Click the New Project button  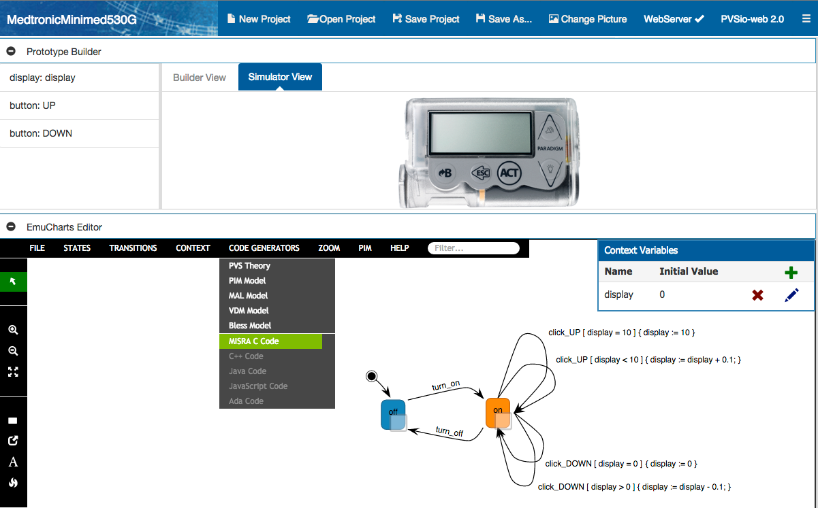tap(258, 19)
